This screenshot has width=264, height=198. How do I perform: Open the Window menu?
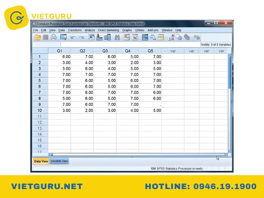coord(167,30)
